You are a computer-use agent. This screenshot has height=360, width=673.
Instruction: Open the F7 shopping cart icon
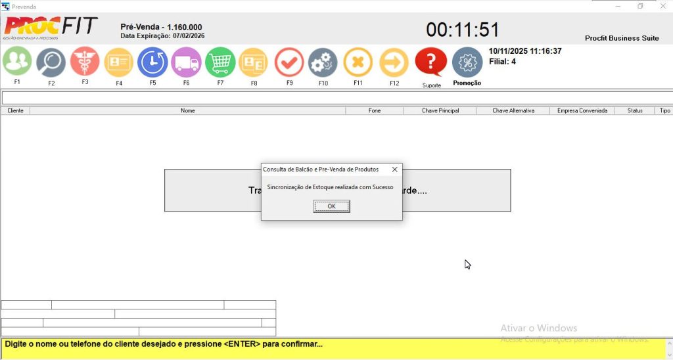point(220,62)
